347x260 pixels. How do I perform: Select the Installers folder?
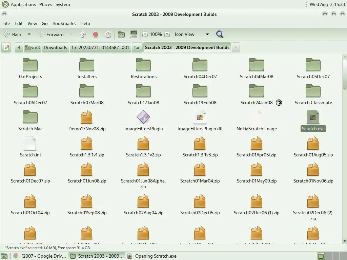pos(87,69)
